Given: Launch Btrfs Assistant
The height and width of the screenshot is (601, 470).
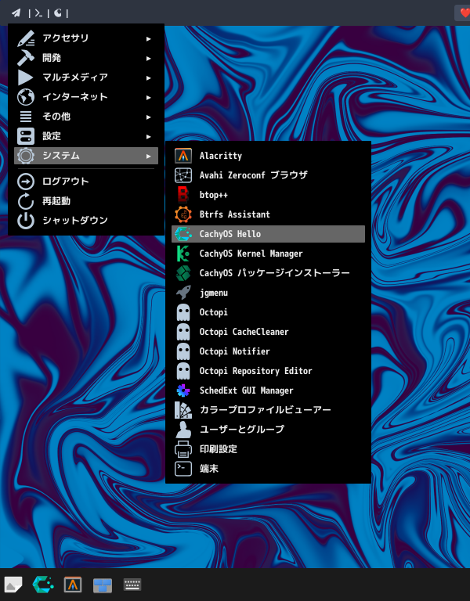Looking at the screenshot, I should click(x=268, y=214).
